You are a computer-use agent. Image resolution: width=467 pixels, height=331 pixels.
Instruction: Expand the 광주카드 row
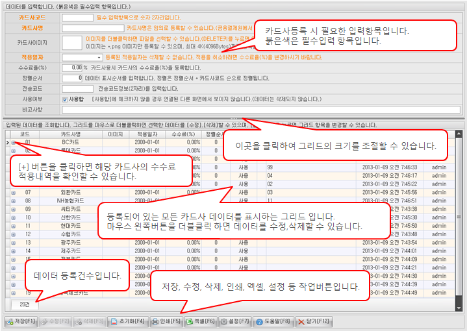point(14,243)
